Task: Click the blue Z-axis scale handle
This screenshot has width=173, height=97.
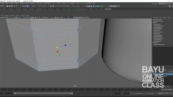Action: 65,45
